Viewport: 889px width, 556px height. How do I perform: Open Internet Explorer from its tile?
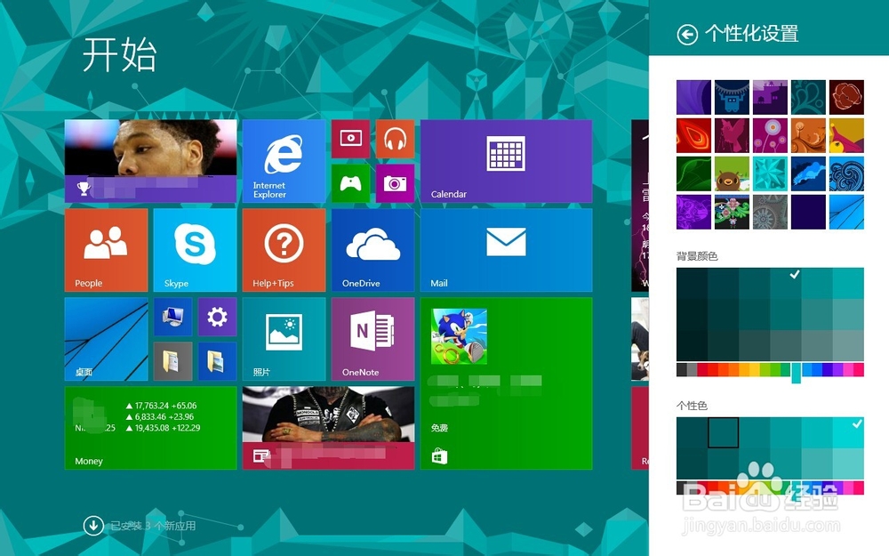click(x=283, y=161)
